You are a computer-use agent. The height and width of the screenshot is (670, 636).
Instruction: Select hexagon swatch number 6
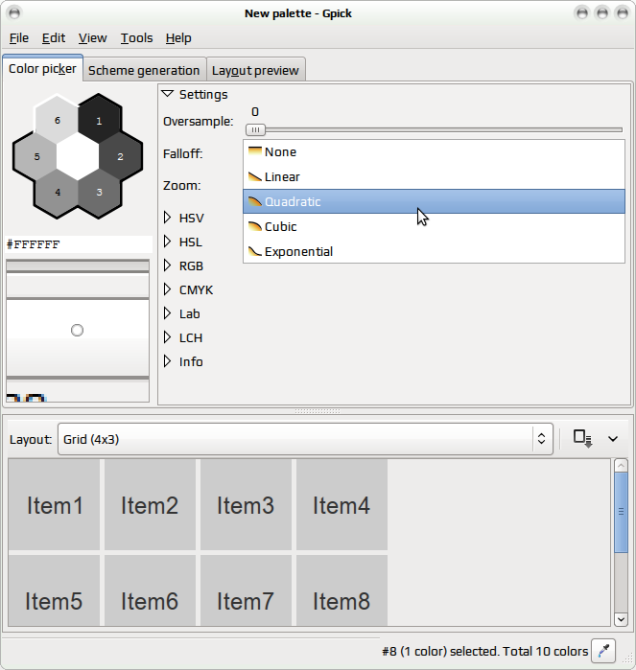click(58, 121)
